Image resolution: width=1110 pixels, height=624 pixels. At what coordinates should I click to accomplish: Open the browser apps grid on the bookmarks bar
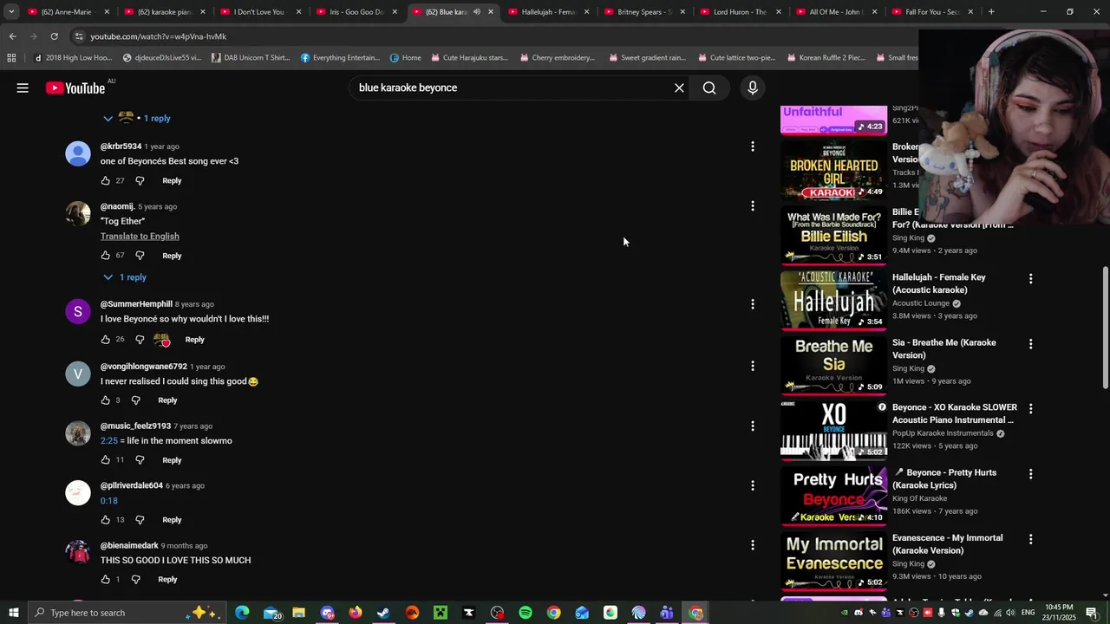click(11, 58)
